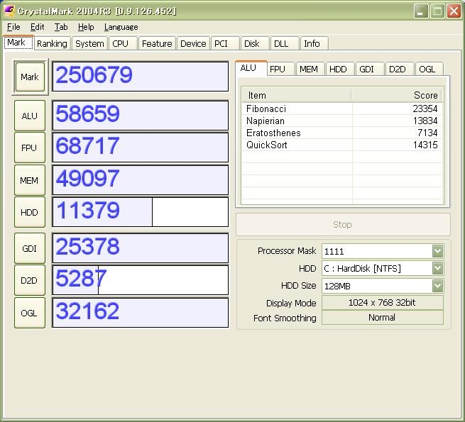Click the HDD score progress bar
465x422 pixels.
pyautogui.click(x=140, y=212)
